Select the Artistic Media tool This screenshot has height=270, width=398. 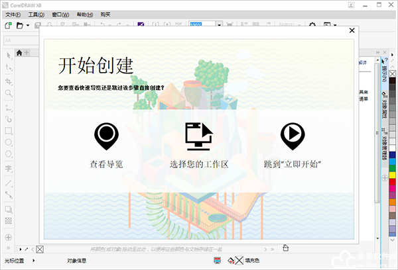9,119
